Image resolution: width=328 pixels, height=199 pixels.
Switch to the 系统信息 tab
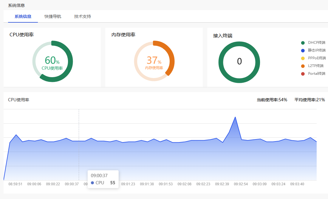click(x=23, y=16)
